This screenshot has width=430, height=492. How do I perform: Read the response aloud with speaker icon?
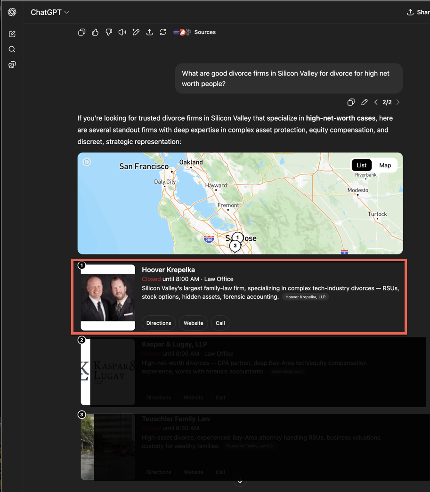click(122, 32)
